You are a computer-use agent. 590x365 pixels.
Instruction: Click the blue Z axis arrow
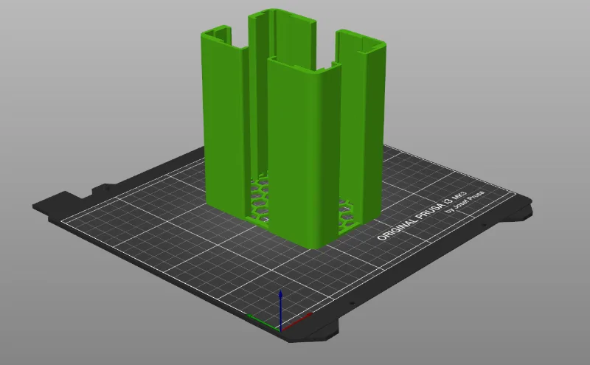281,309
